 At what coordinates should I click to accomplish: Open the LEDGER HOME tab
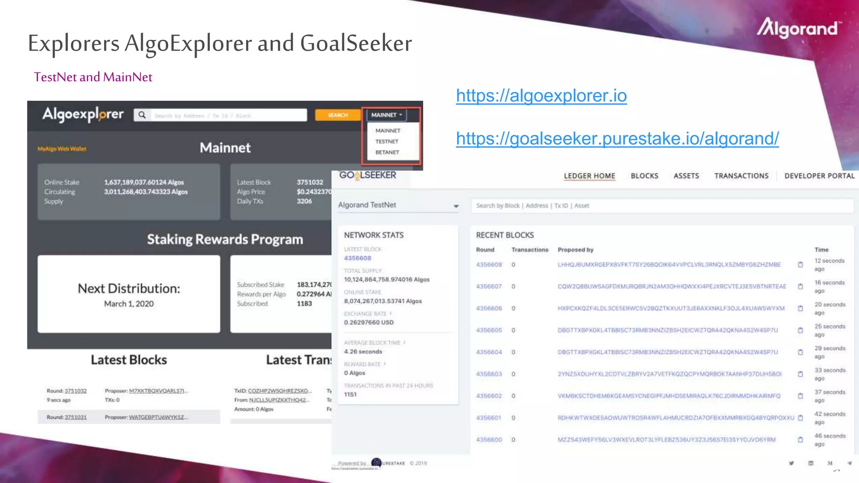tap(589, 176)
